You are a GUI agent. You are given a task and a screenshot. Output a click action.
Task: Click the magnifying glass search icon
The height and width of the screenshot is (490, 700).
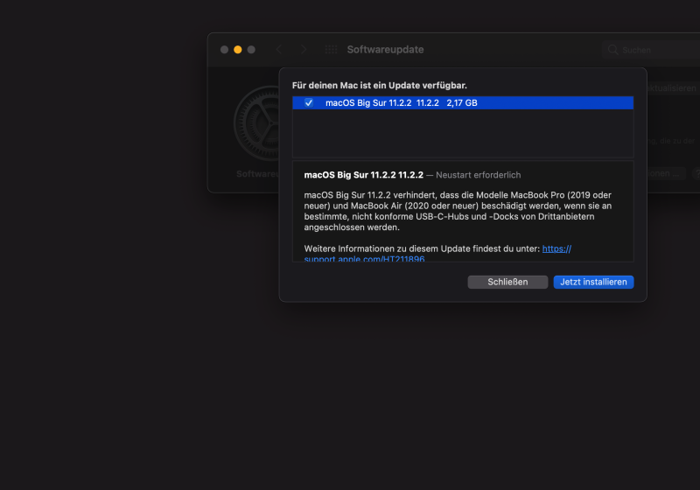(612, 50)
